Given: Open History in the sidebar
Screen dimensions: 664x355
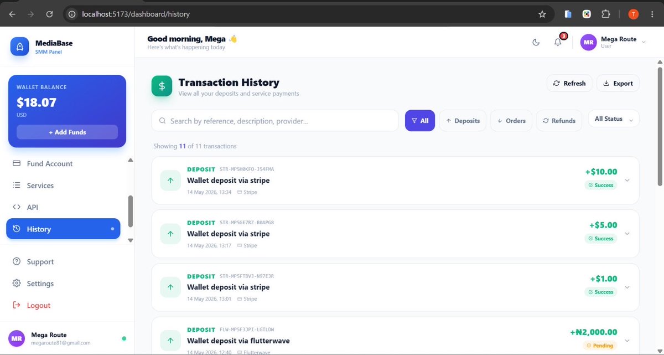Looking at the screenshot, I should 63,229.
